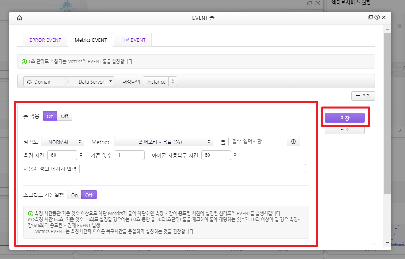Switch to the ERROR EVENT tab
The image size is (405, 259).
pyautogui.click(x=45, y=40)
